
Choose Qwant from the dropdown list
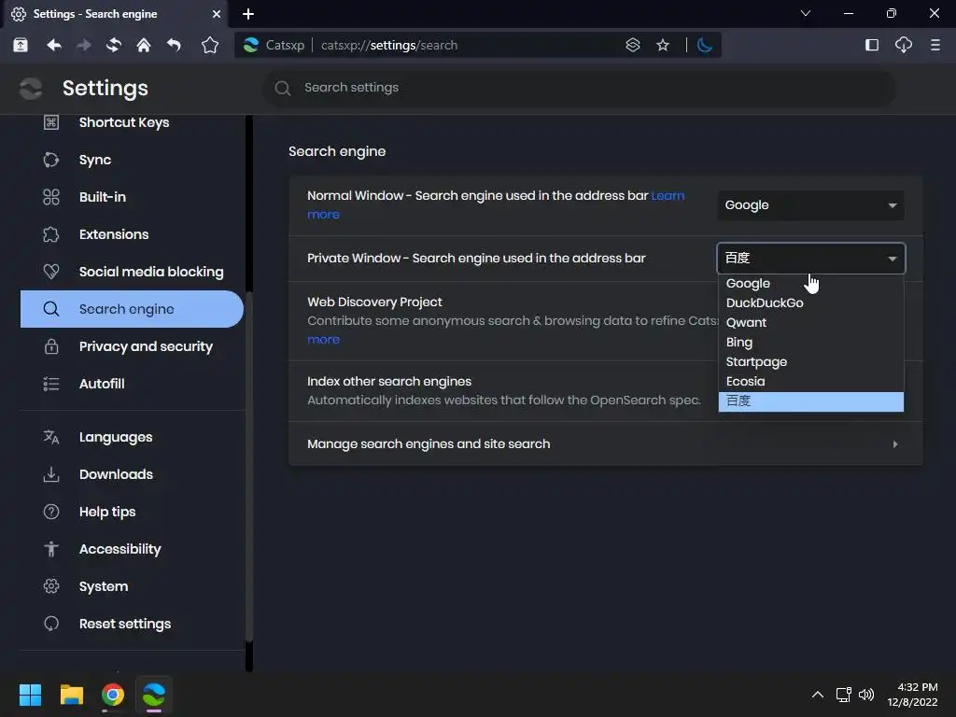pos(811,322)
